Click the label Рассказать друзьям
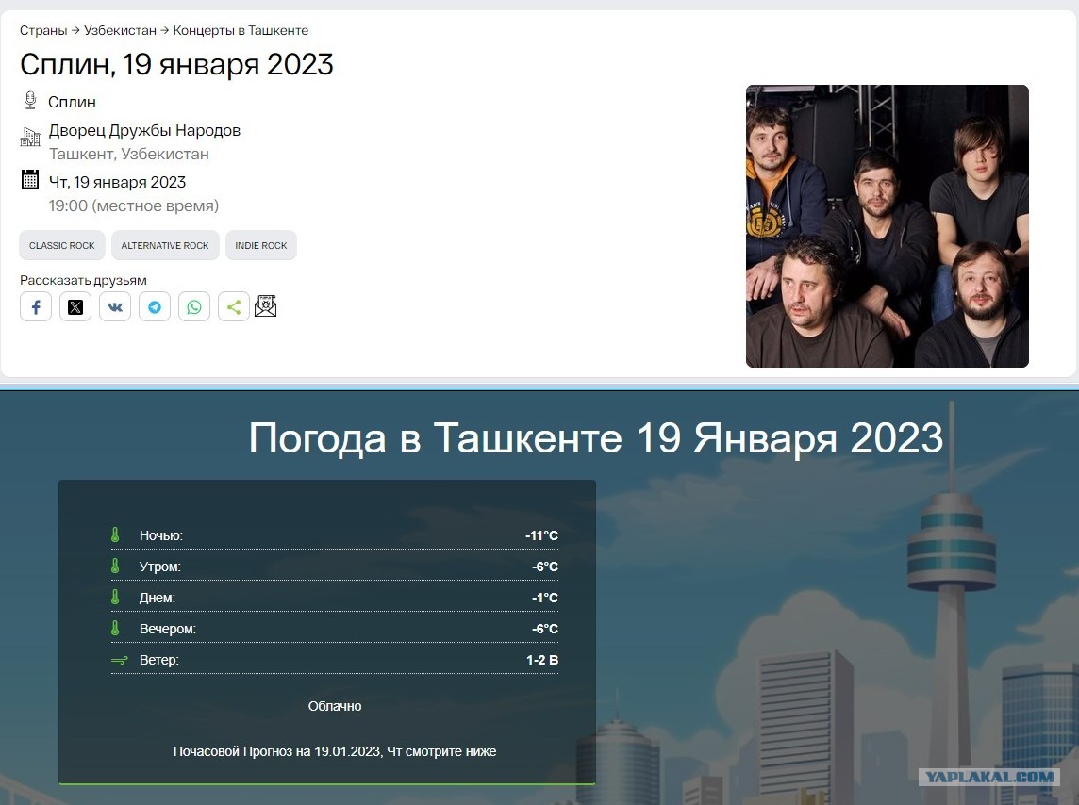This screenshot has height=805, width=1079. coord(83,281)
